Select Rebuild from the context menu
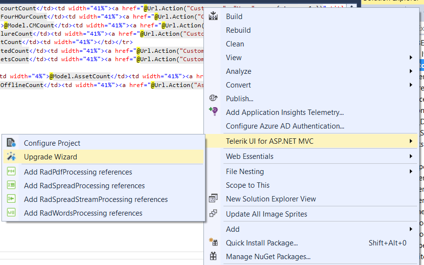Viewport: 424px width, 265px height. pyautogui.click(x=238, y=30)
